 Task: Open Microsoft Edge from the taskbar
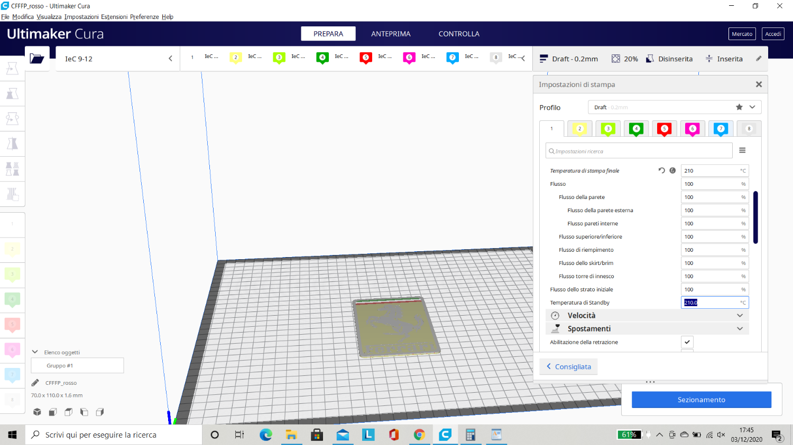click(265, 434)
